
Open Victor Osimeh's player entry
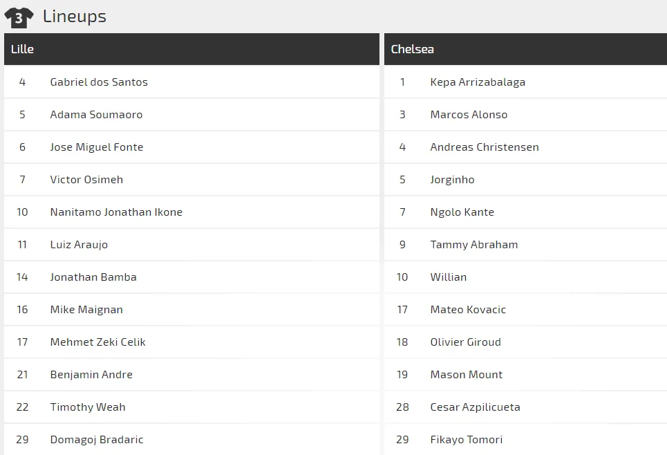click(x=86, y=180)
